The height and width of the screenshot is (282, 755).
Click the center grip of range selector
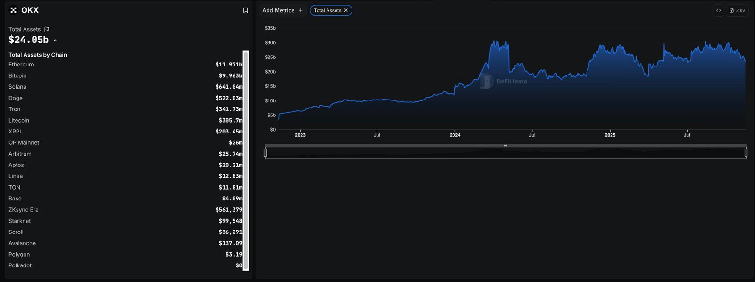[505, 146]
